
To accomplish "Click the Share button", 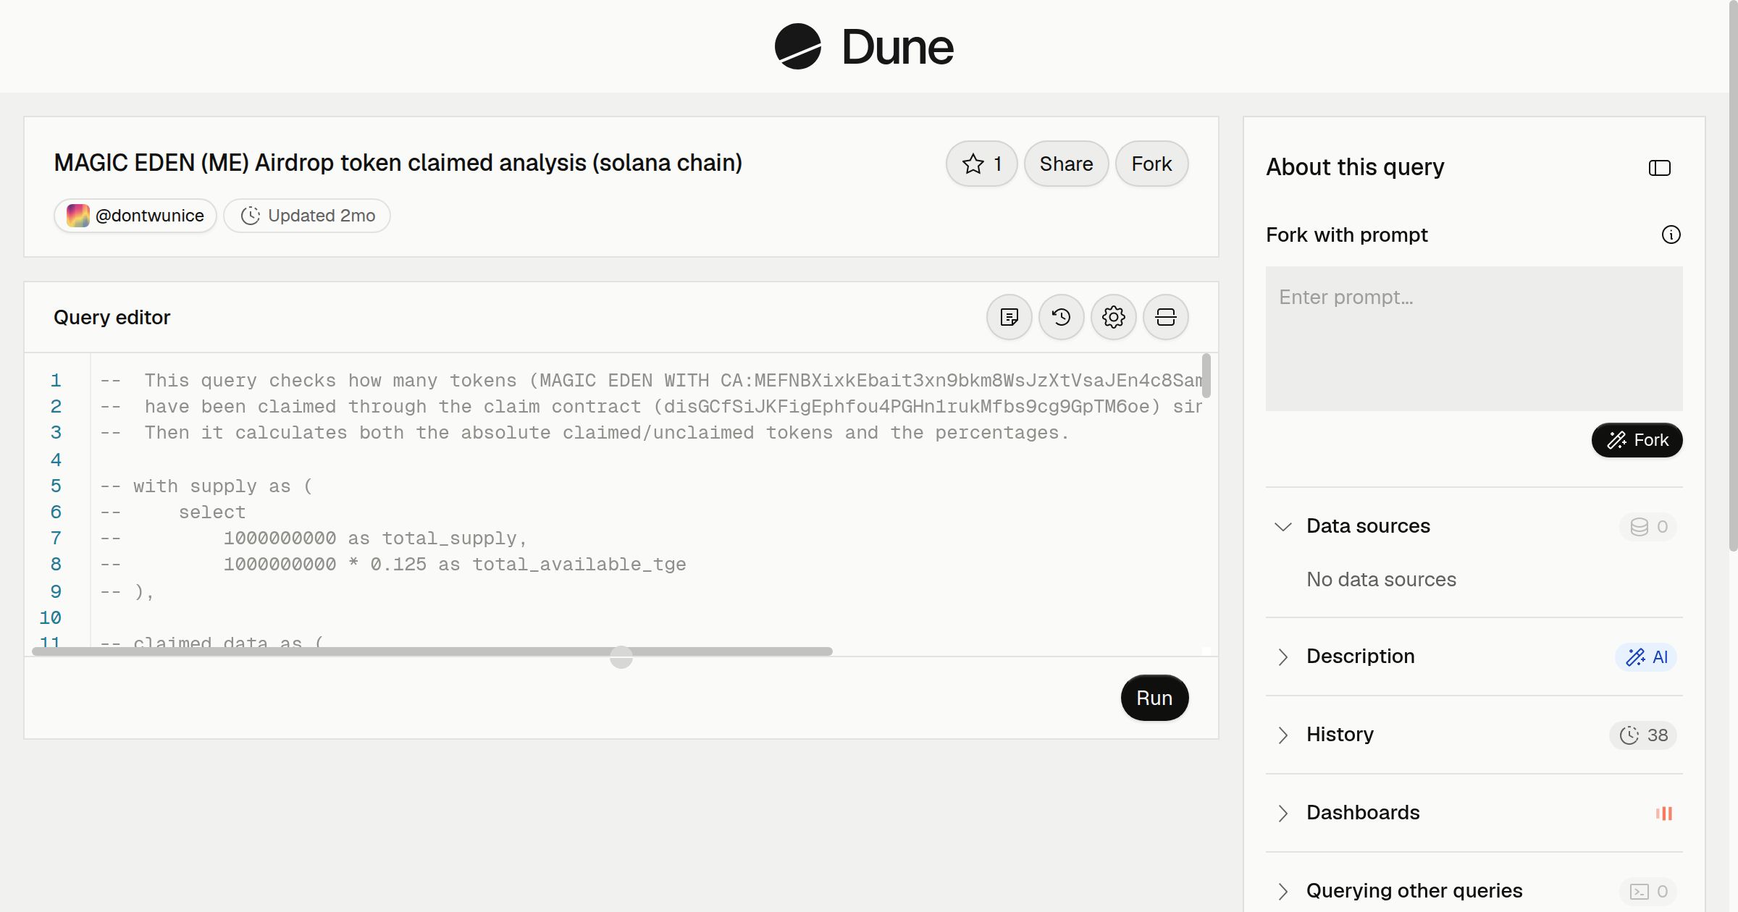I will pos(1066,164).
